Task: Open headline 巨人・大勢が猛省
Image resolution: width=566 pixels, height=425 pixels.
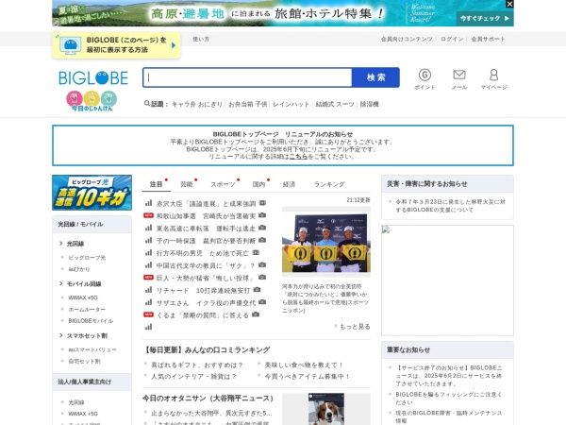Action: [205, 278]
